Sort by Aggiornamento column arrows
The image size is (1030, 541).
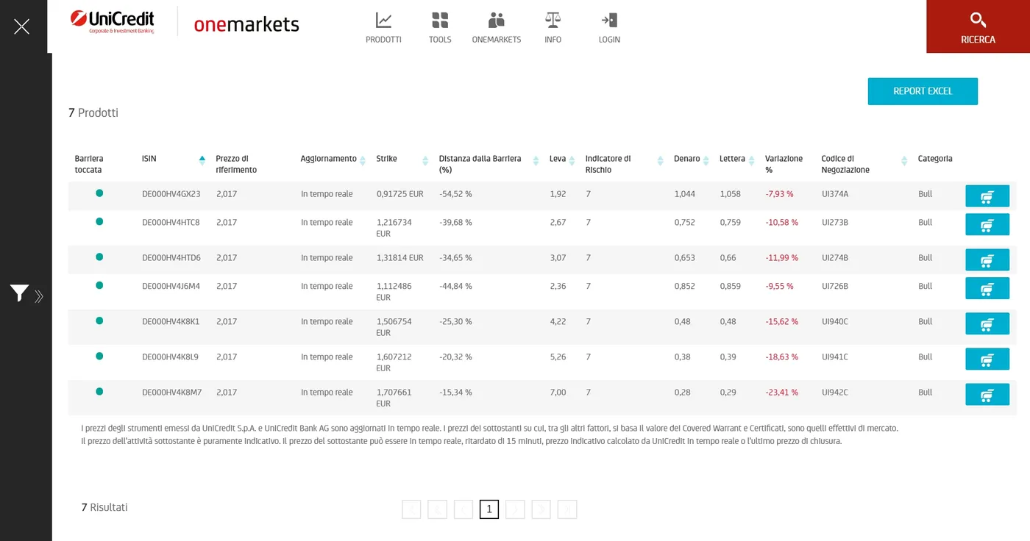[363, 161]
